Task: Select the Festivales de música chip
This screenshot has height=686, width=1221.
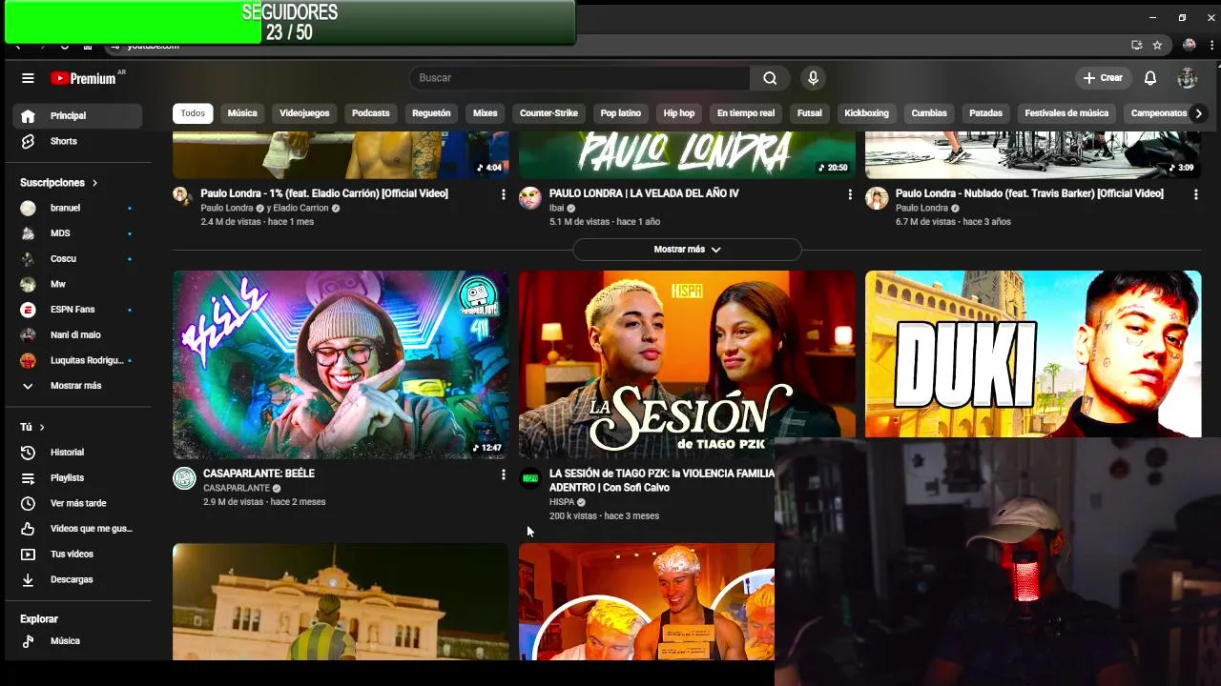Action: coord(1066,113)
